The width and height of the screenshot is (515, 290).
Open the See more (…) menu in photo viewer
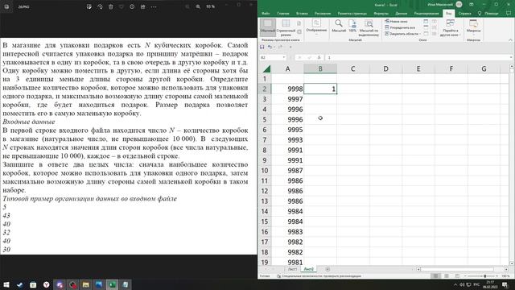tap(154, 6)
